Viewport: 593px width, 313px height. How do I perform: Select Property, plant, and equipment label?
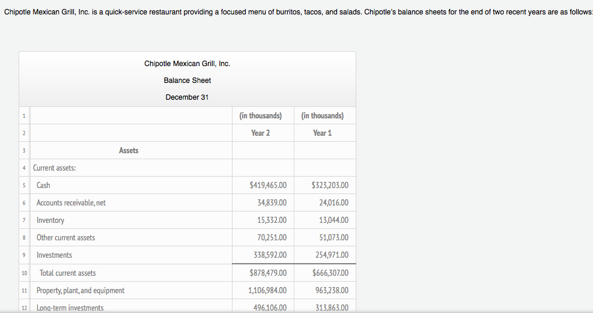[81, 290]
